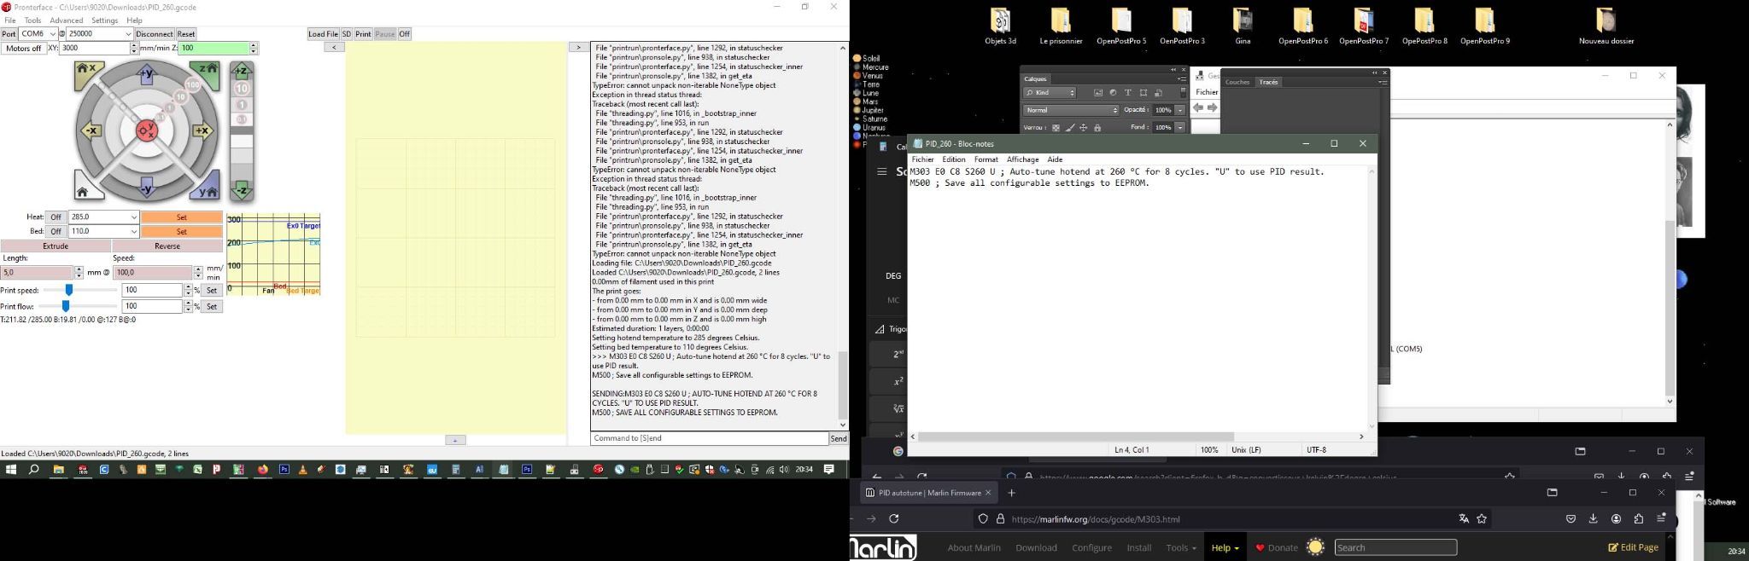The width and height of the screenshot is (1749, 561).
Task: Open Pronterface File menu
Action: [x=10, y=20]
